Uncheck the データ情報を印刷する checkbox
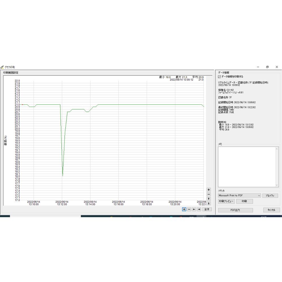 [220, 76]
